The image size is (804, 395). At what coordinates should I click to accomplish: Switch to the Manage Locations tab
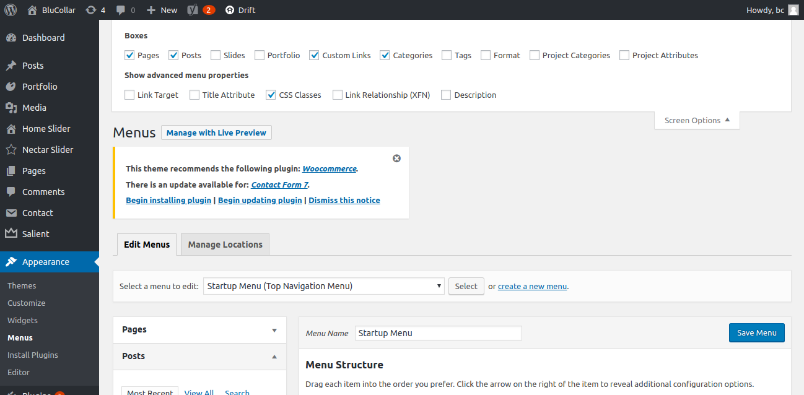pos(225,245)
